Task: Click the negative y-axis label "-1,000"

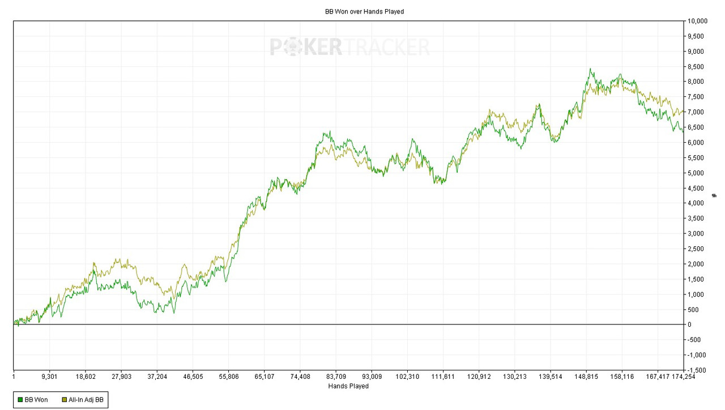Action: pos(697,355)
